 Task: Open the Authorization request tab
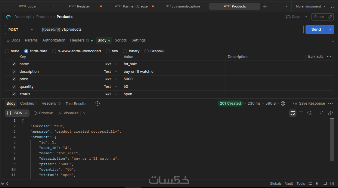tap(54, 40)
